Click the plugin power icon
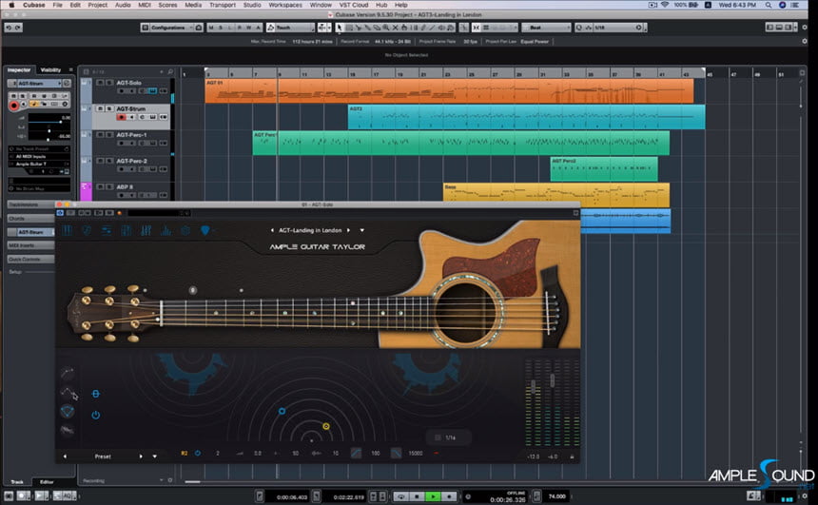This screenshot has height=505, width=818. pos(95,416)
